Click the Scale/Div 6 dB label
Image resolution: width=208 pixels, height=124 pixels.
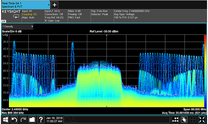click(x=12, y=31)
